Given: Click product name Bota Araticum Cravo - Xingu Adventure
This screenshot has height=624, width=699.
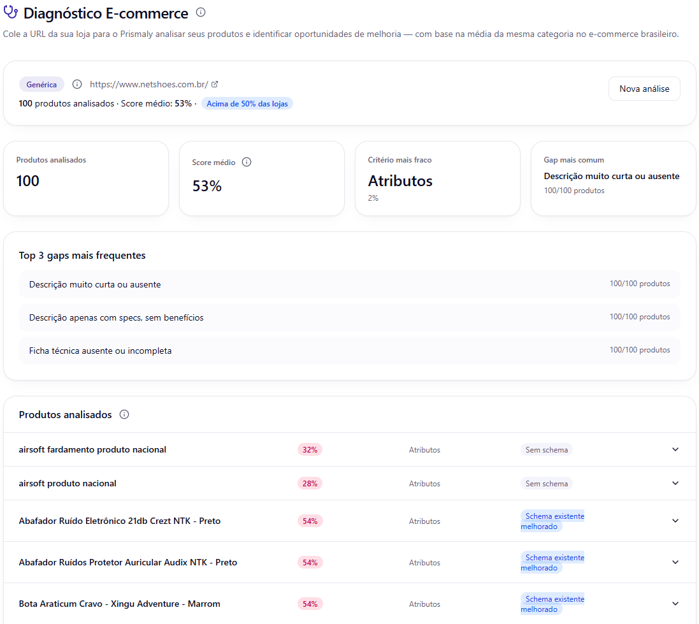Looking at the screenshot, I should (119, 604).
